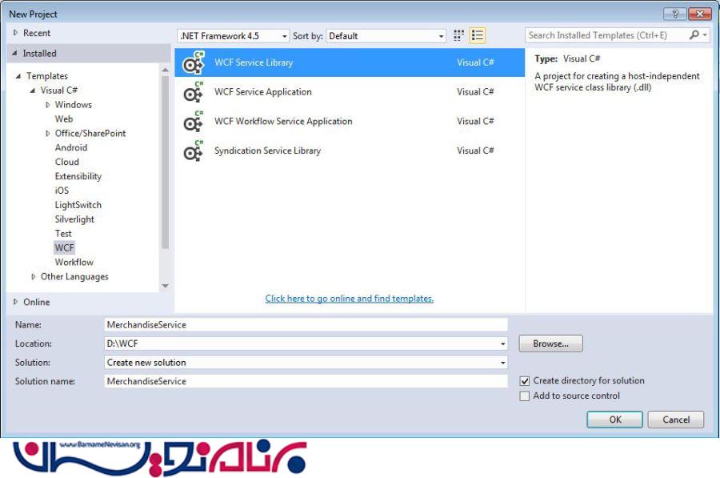The width and height of the screenshot is (720, 478).
Task: Select the Cloud template category
Action: point(67,162)
